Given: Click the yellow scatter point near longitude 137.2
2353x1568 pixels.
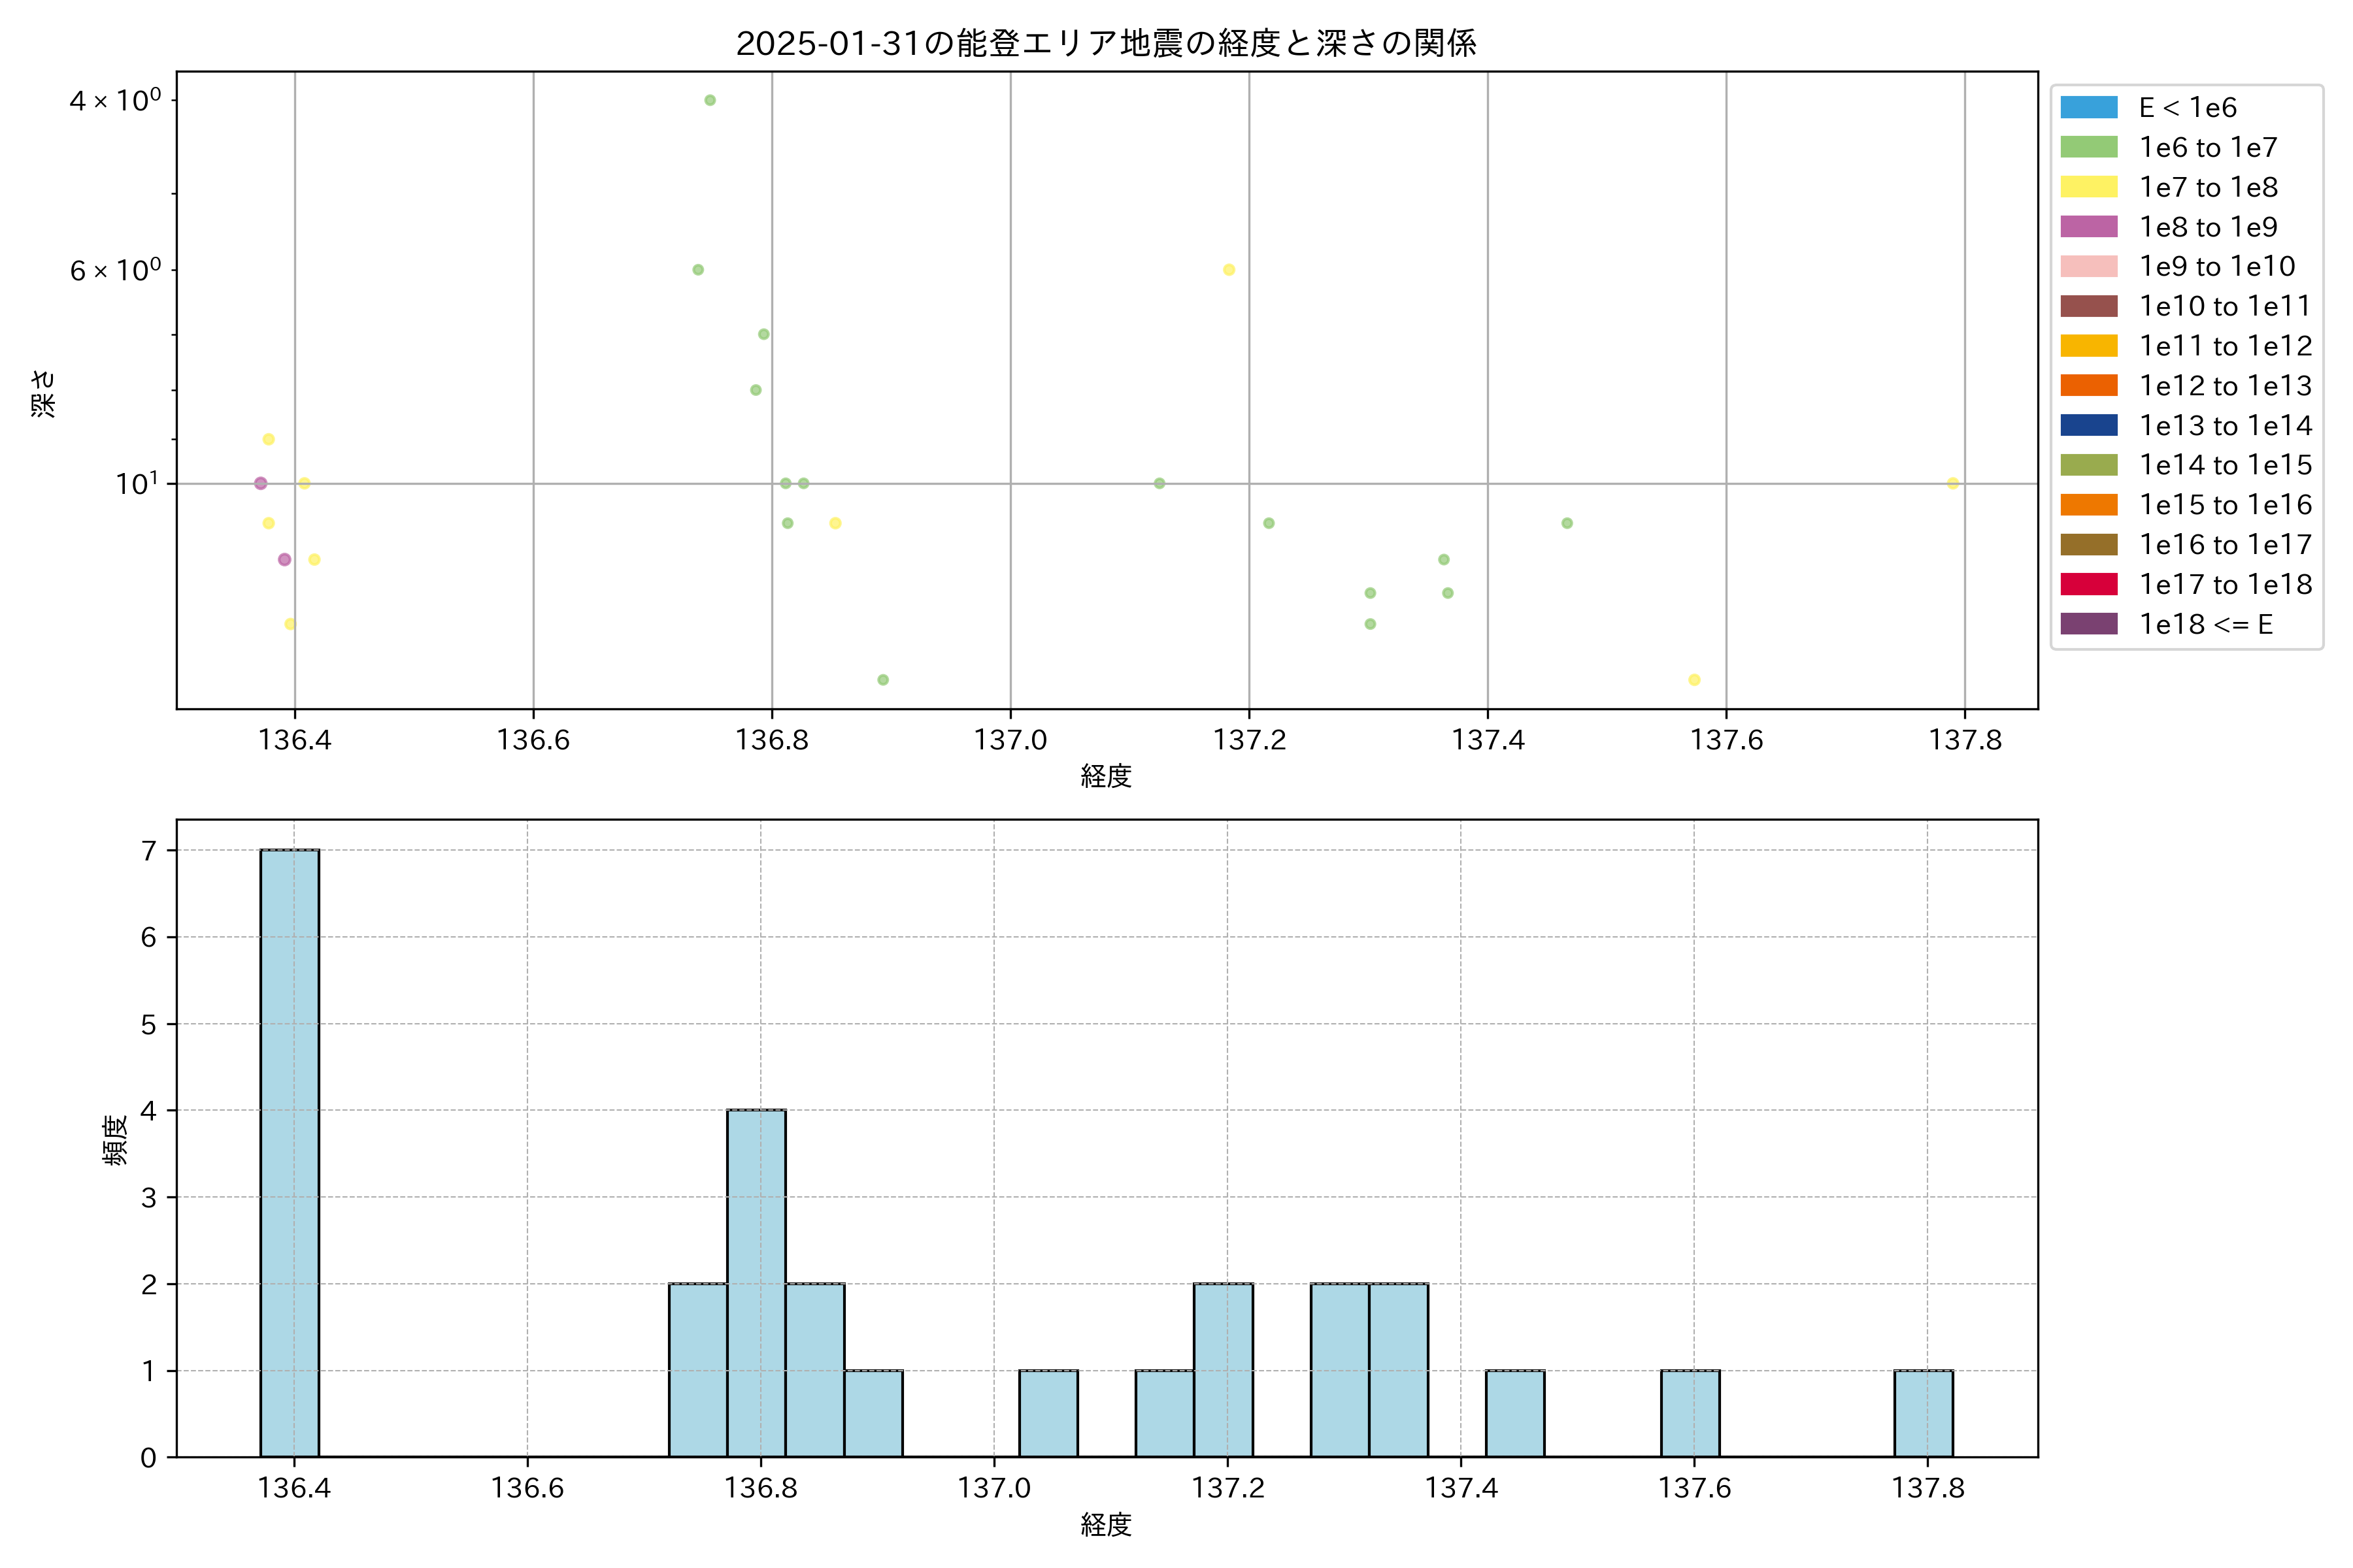Looking at the screenshot, I should [1229, 270].
